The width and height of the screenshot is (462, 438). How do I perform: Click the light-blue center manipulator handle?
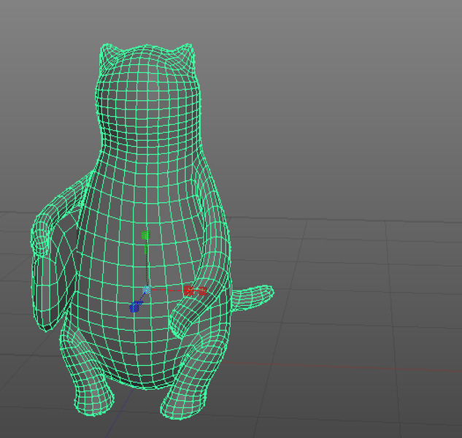point(147,291)
